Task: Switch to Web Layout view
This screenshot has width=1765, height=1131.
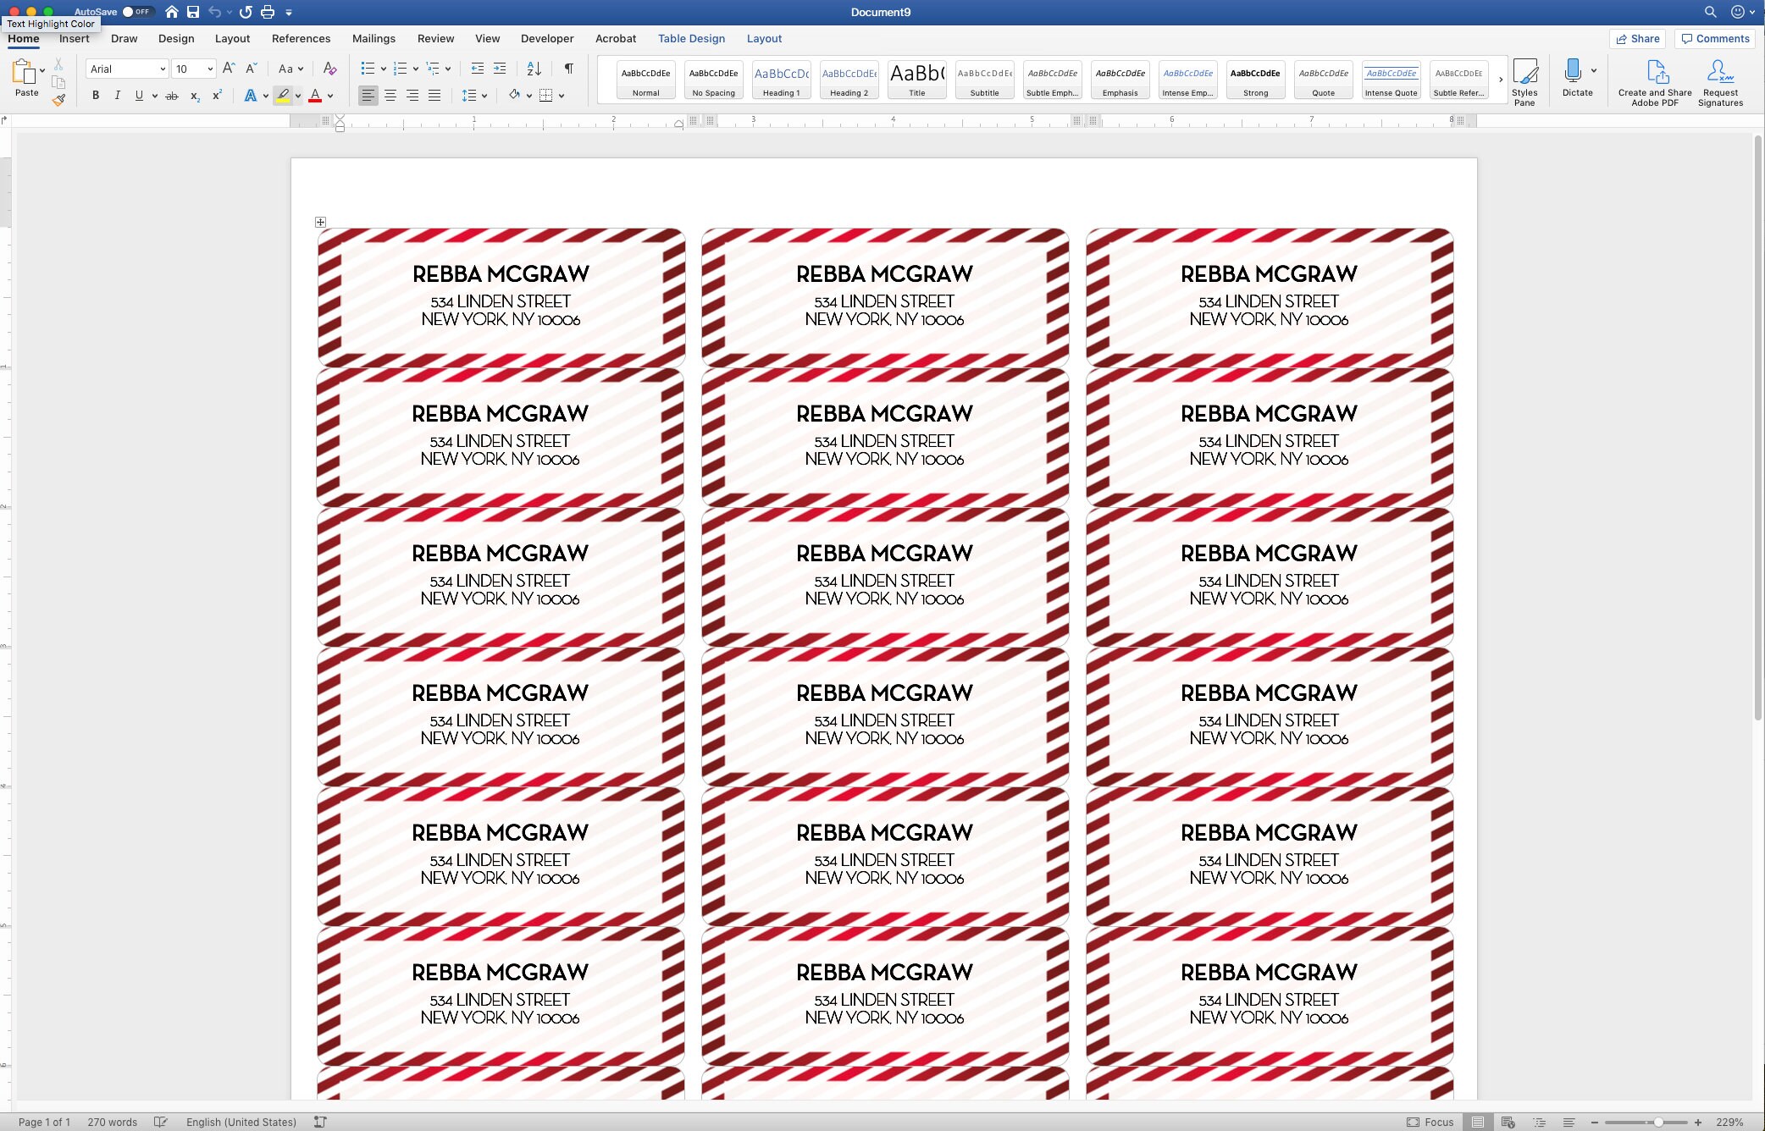Action: pos(1508,1122)
